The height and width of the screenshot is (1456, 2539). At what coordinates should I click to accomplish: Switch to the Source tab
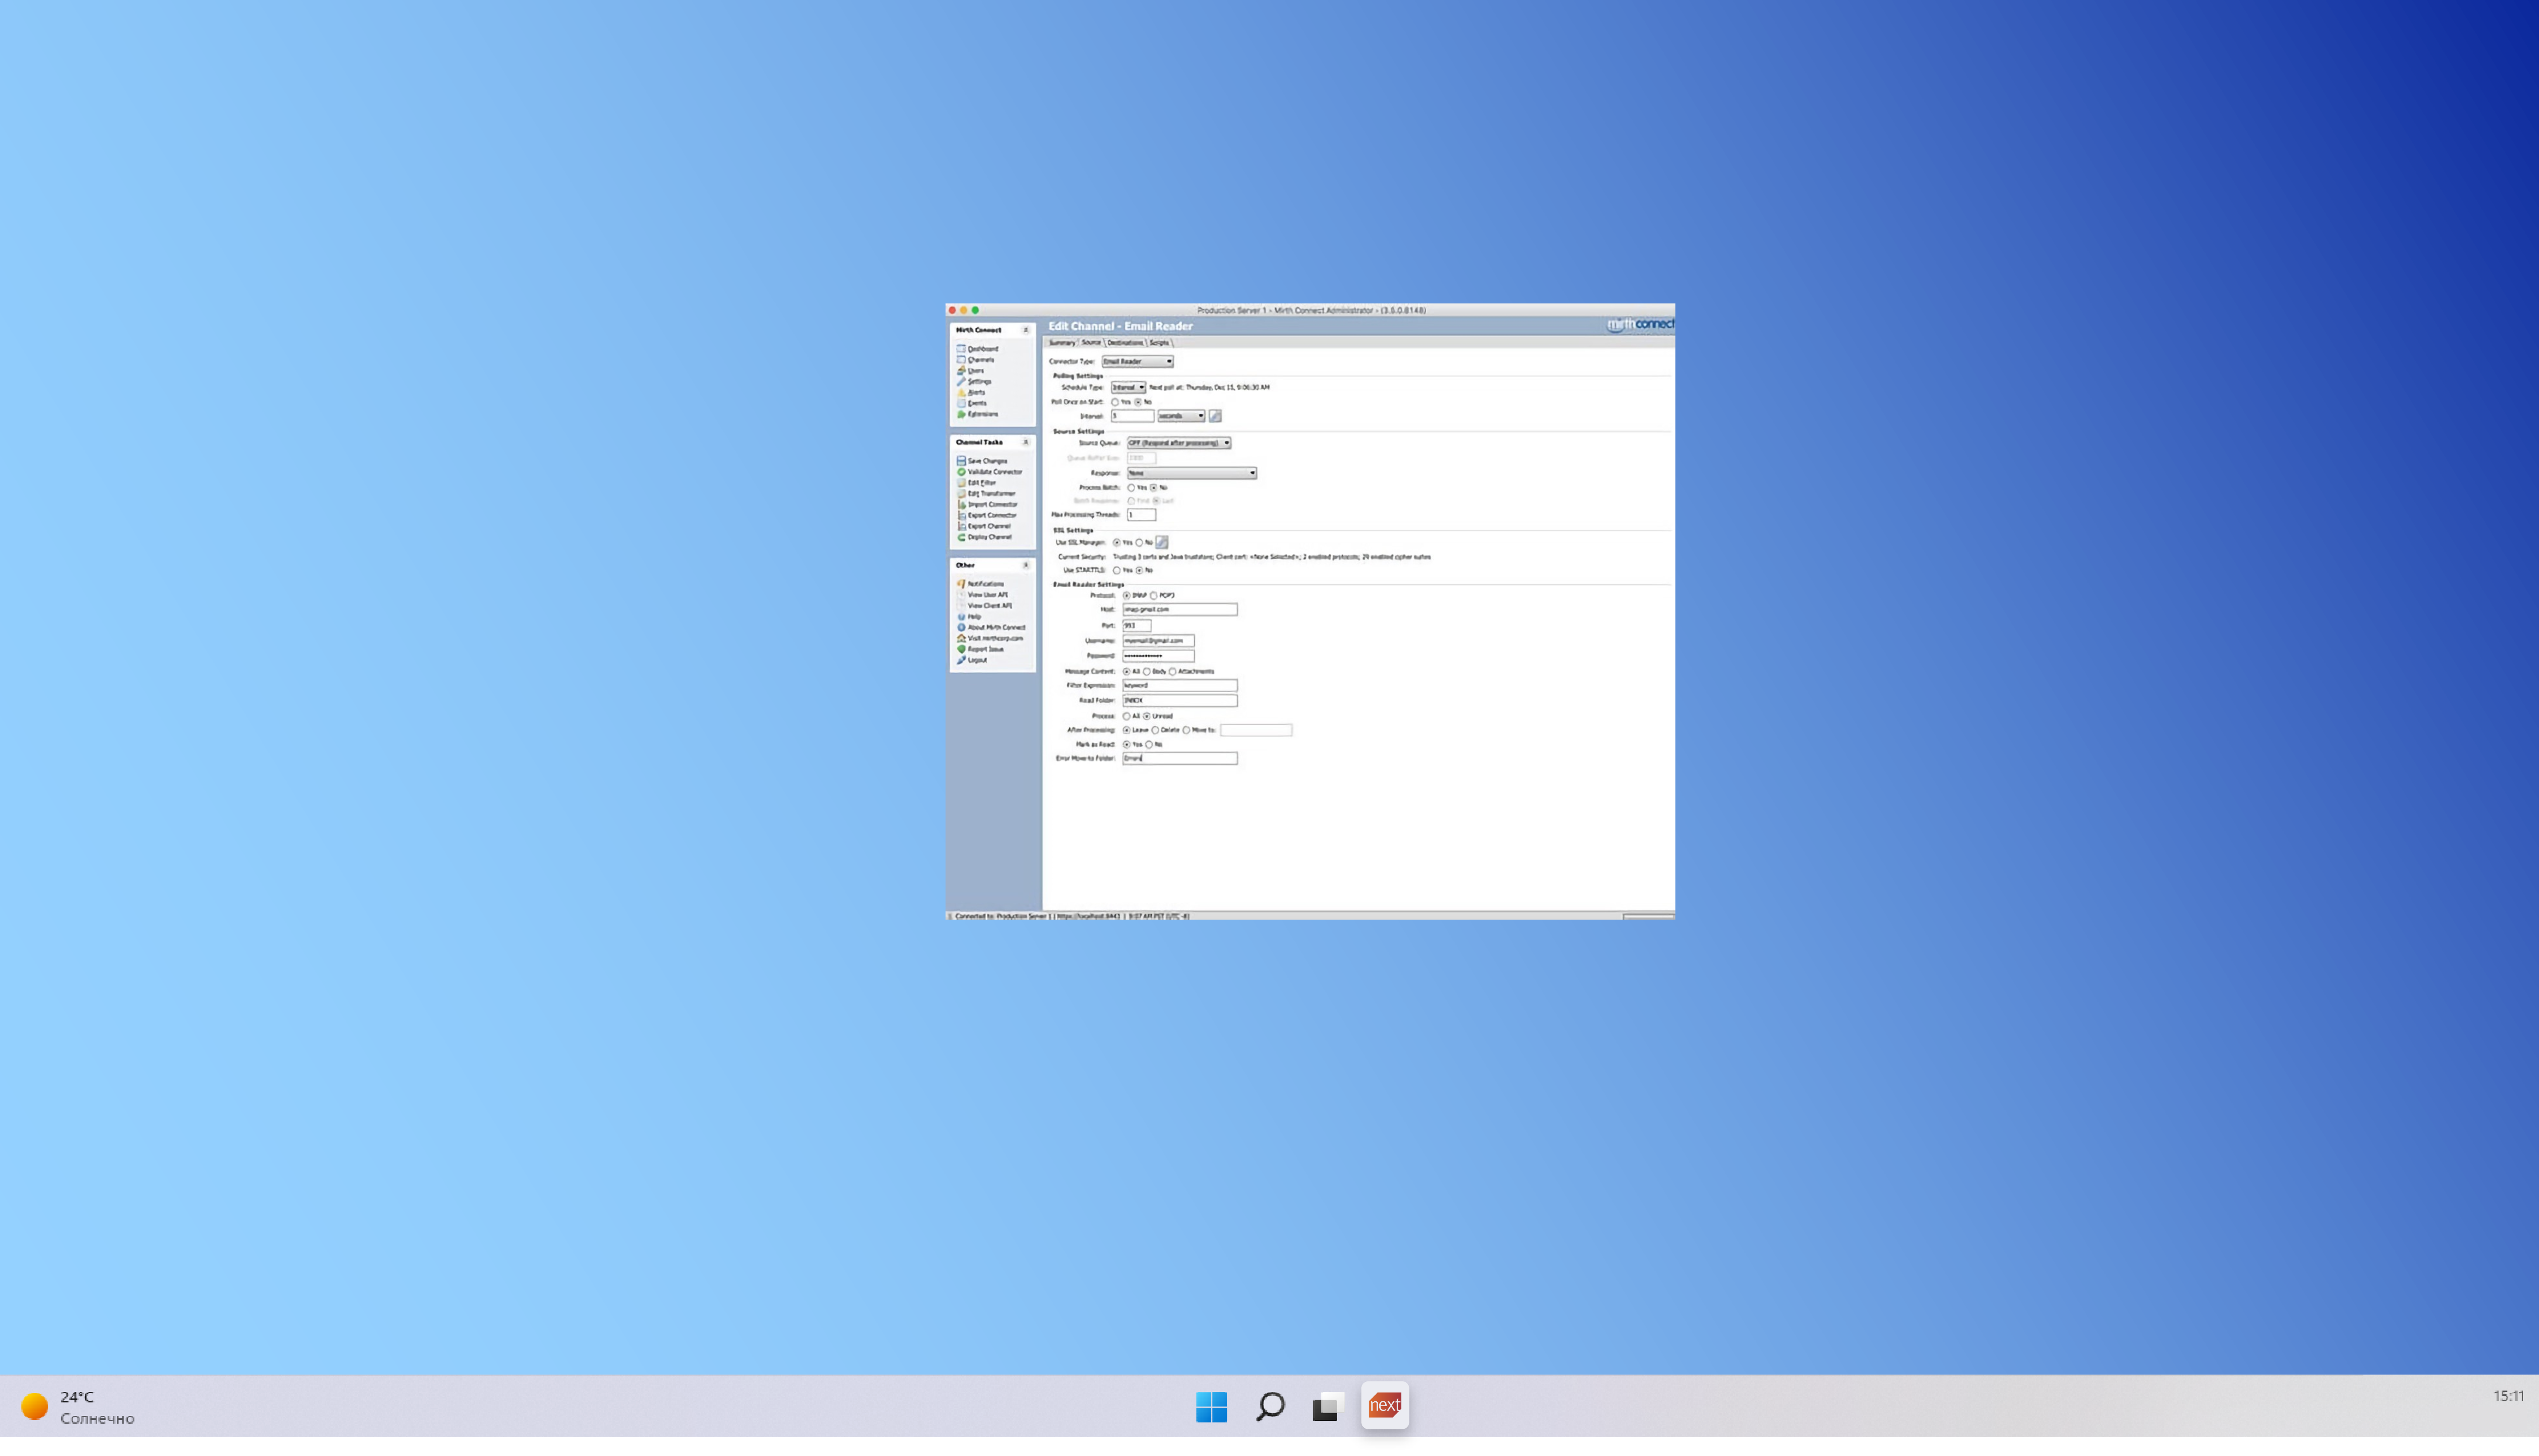(1091, 343)
